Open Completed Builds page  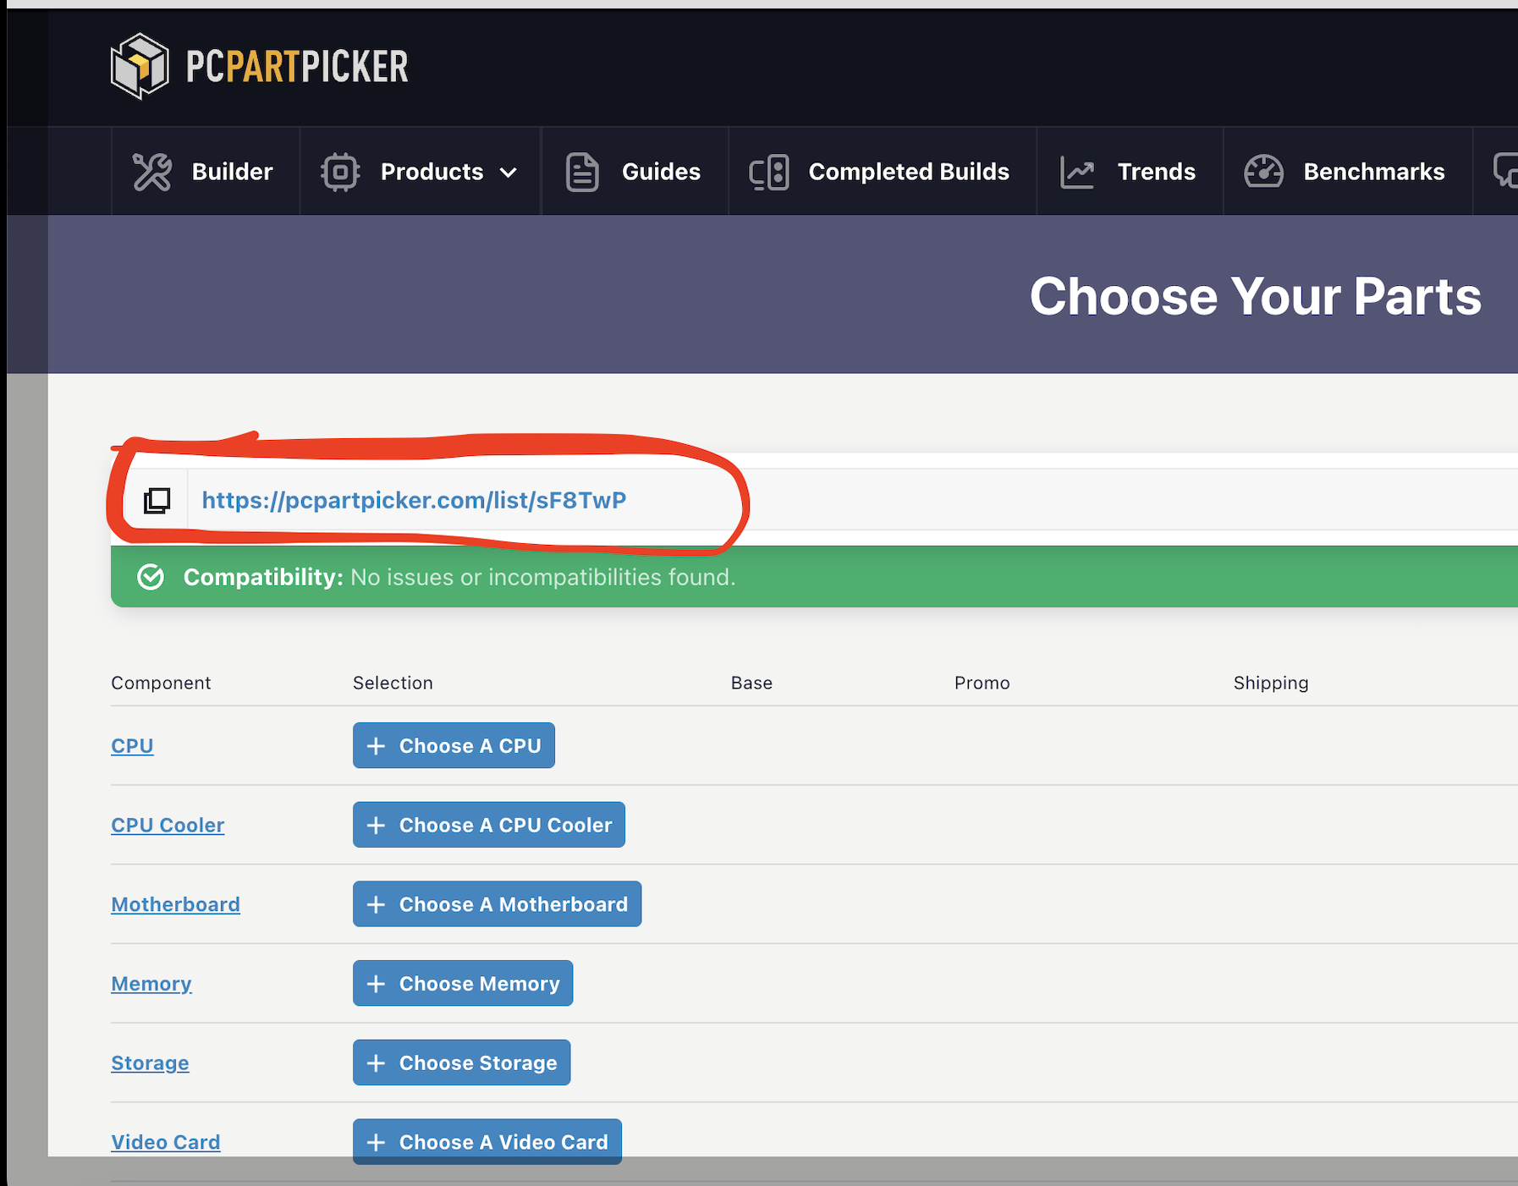tap(882, 172)
